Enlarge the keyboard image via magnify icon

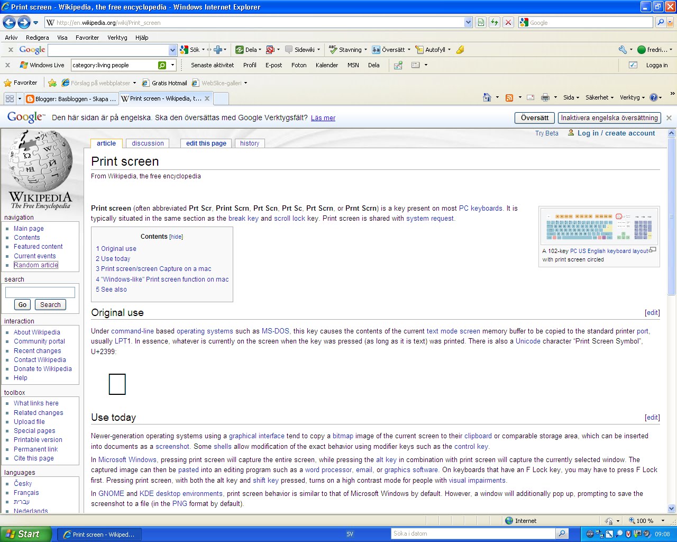tap(653, 250)
